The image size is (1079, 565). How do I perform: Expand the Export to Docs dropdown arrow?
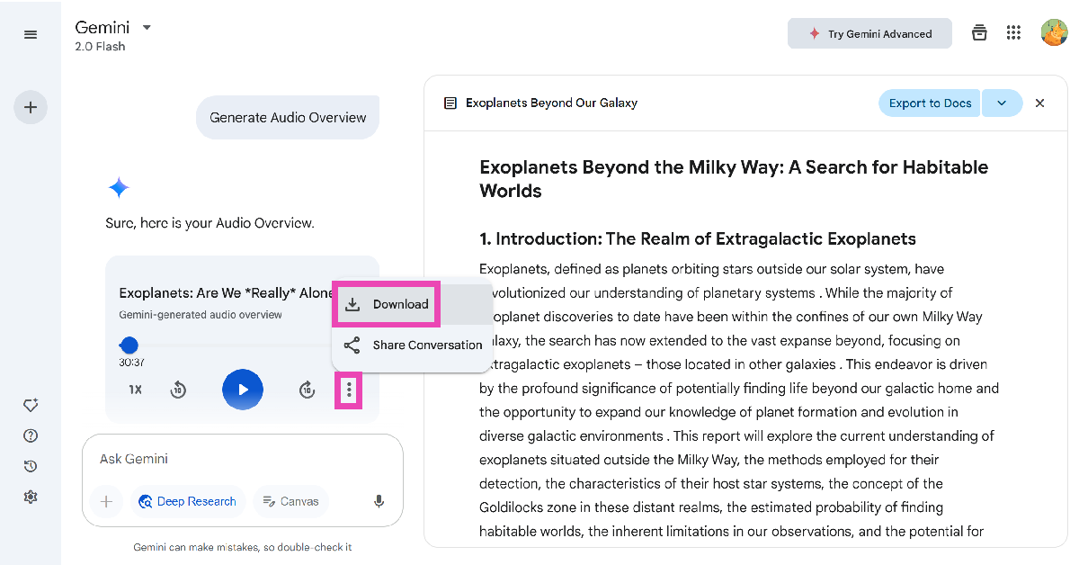click(1002, 103)
